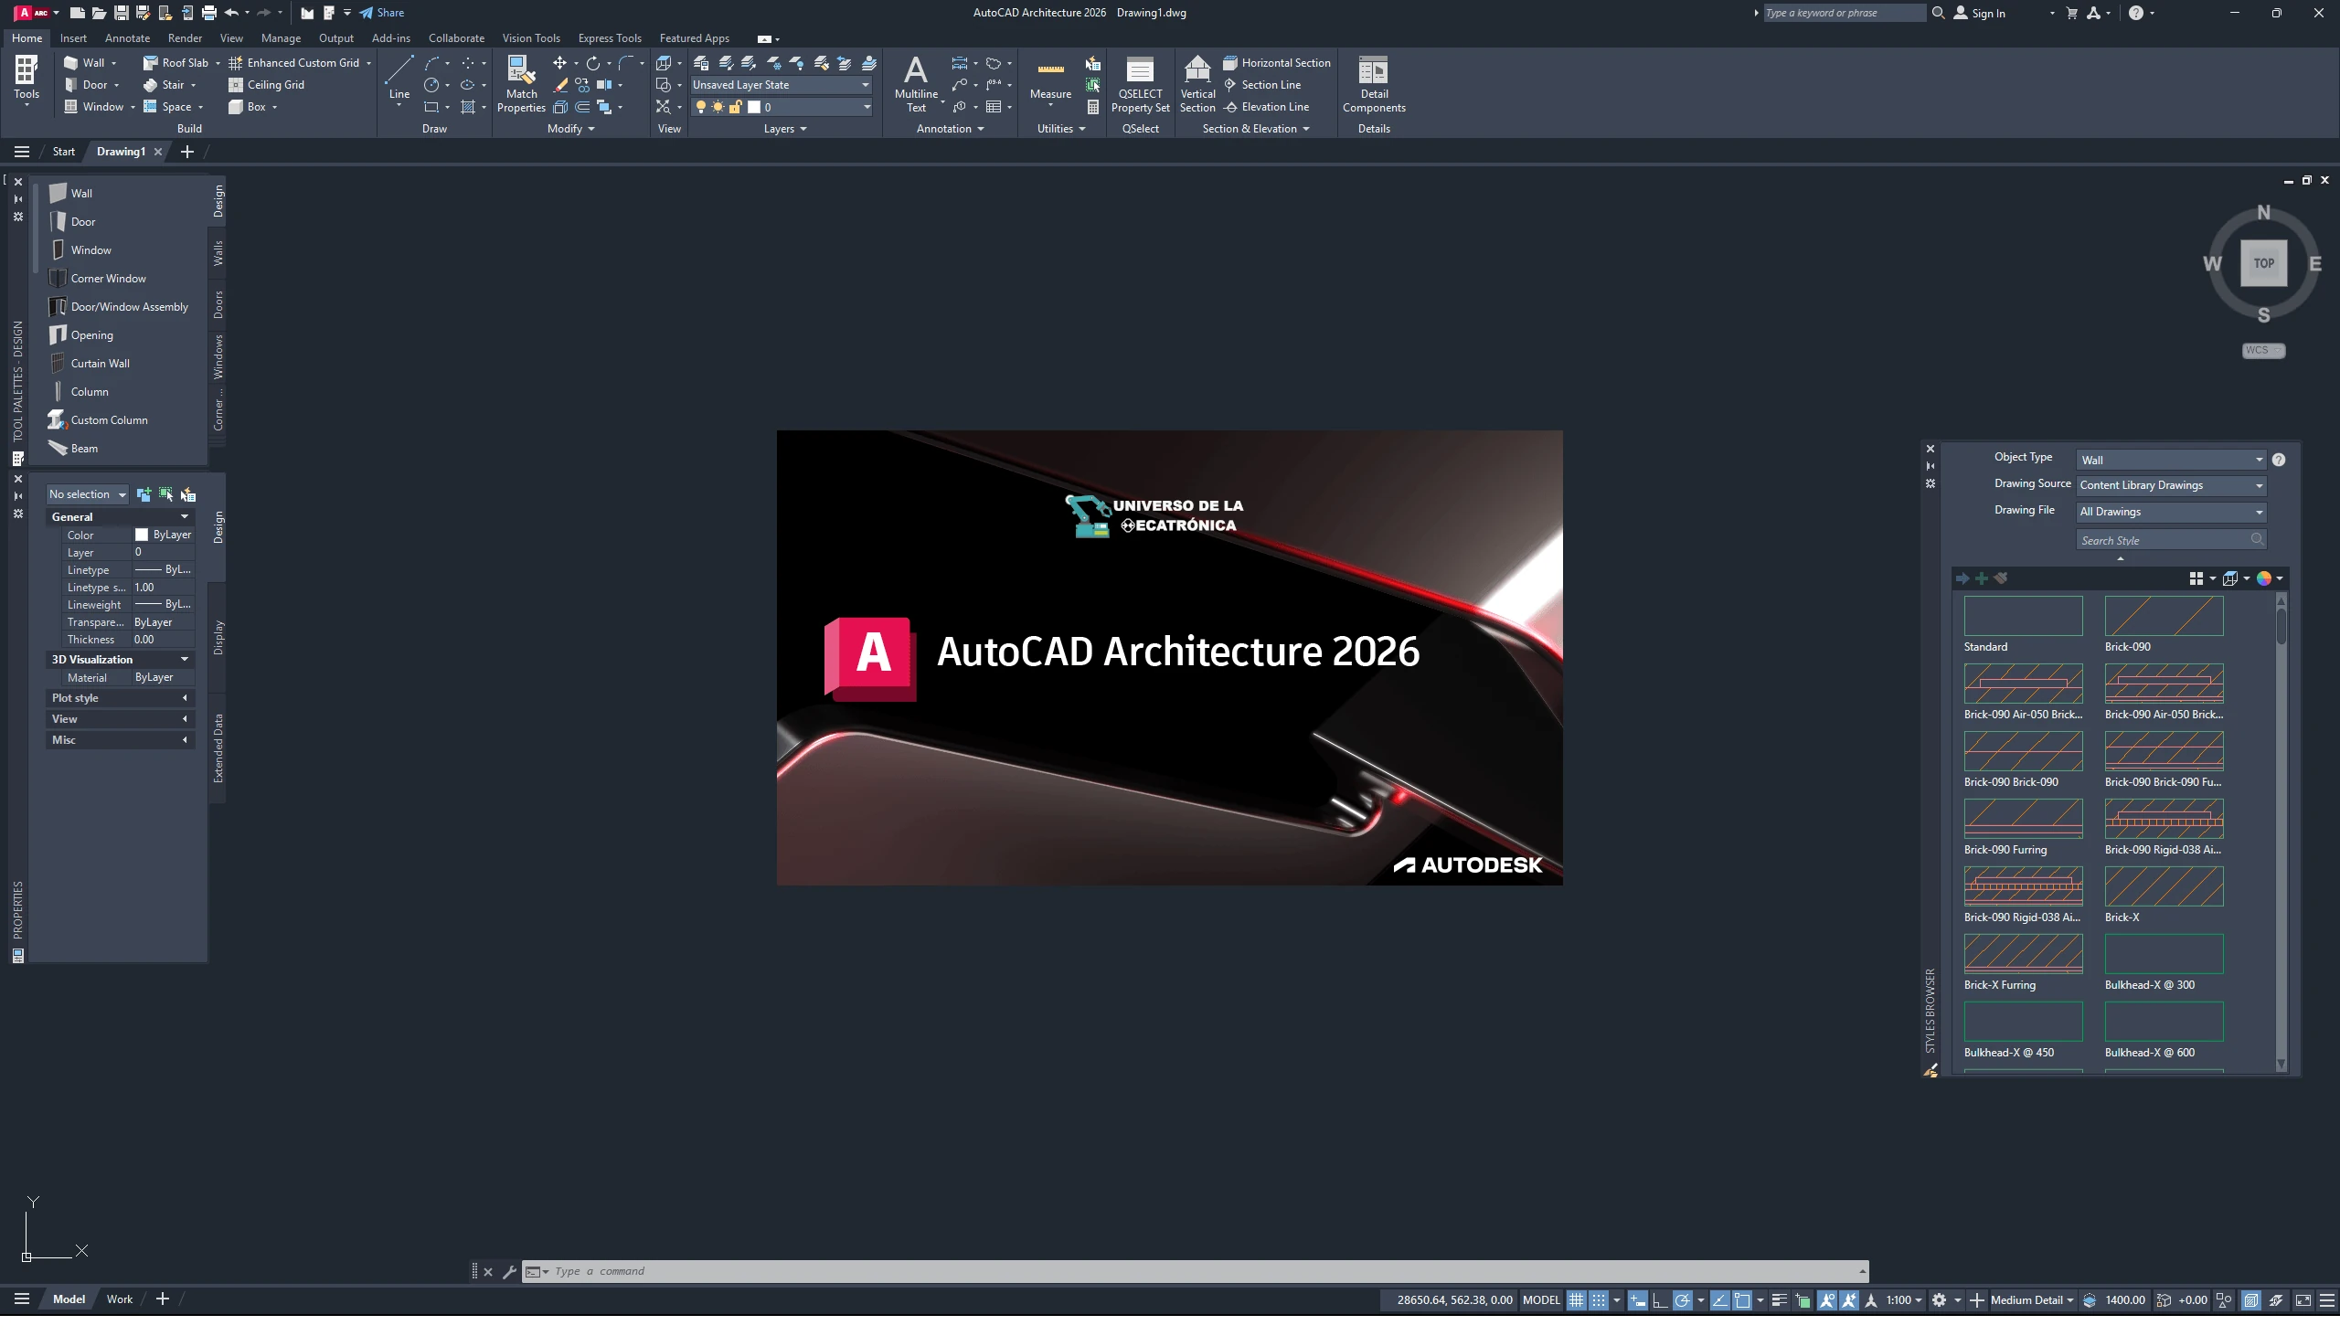Click the Hatch tool in Draw panel

pos(468,108)
